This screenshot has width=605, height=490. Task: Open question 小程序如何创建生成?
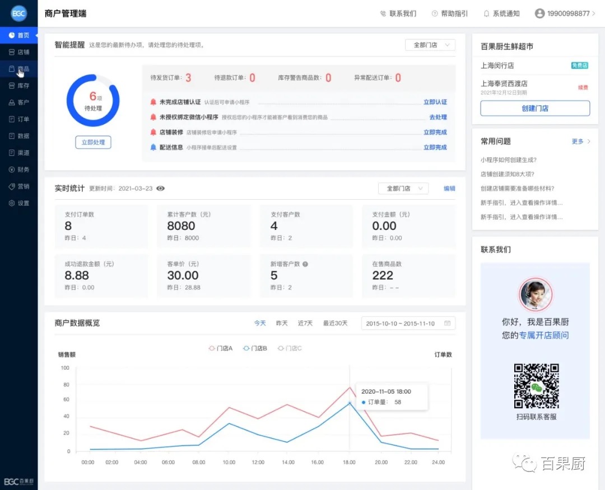[508, 160]
